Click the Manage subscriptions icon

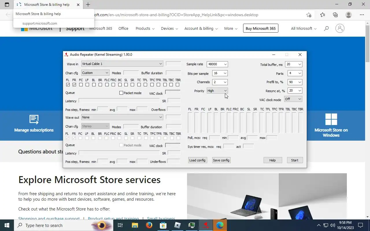pos(34,119)
